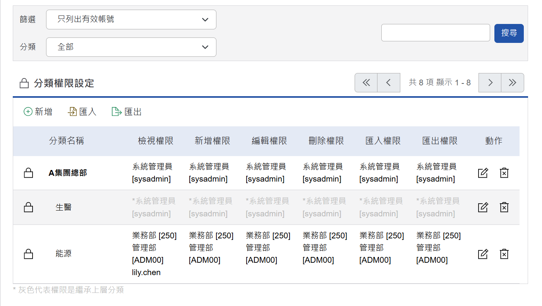
Task: Delete the 生醫 category
Action: tap(504, 207)
